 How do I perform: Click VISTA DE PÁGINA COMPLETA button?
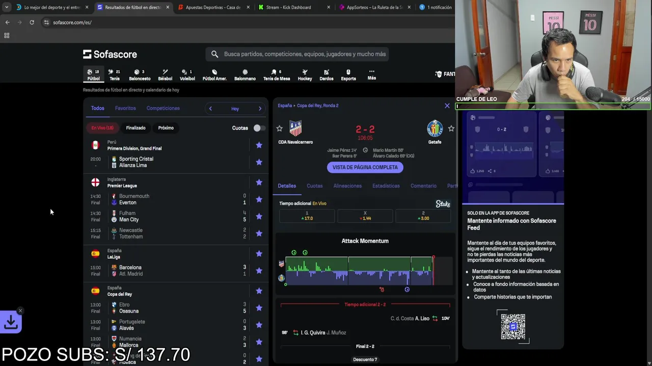tap(365, 167)
